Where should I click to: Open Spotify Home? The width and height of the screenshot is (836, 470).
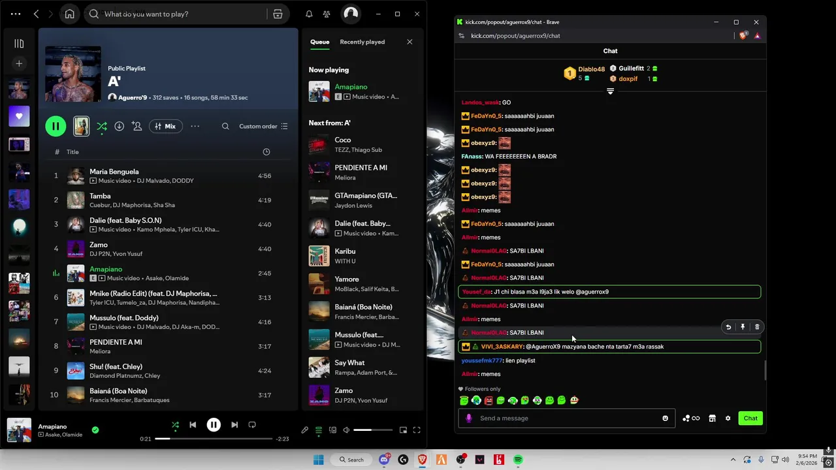coord(70,14)
